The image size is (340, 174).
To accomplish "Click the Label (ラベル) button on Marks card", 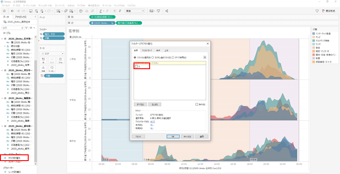I will (60, 60).
